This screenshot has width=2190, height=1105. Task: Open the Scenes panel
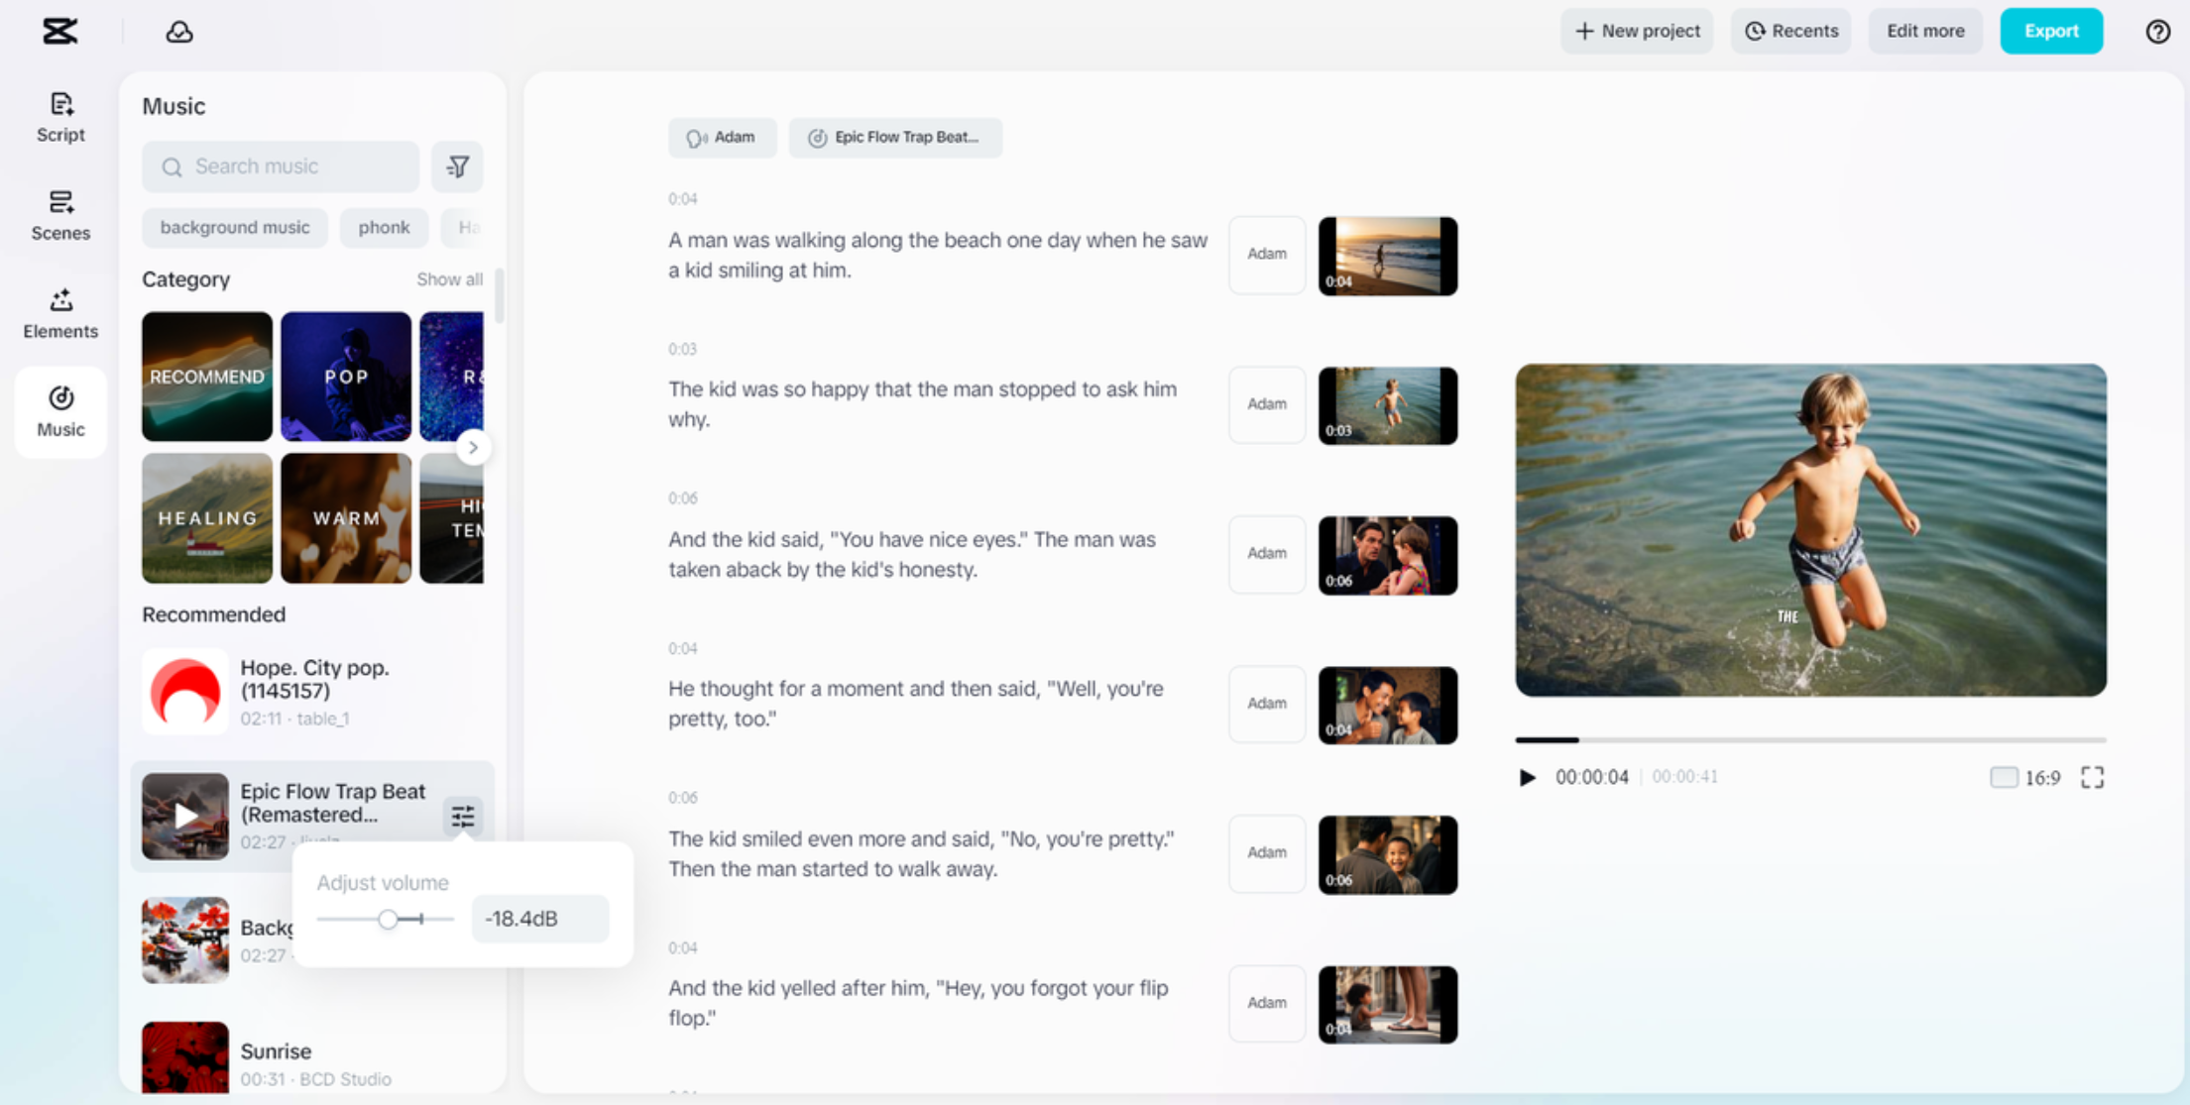pos(60,215)
